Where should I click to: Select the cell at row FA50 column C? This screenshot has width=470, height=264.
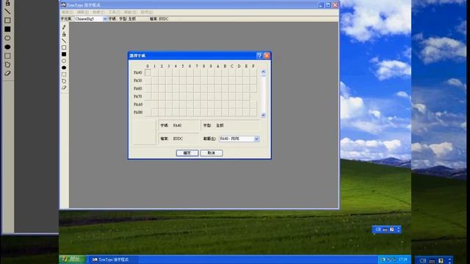click(x=232, y=81)
